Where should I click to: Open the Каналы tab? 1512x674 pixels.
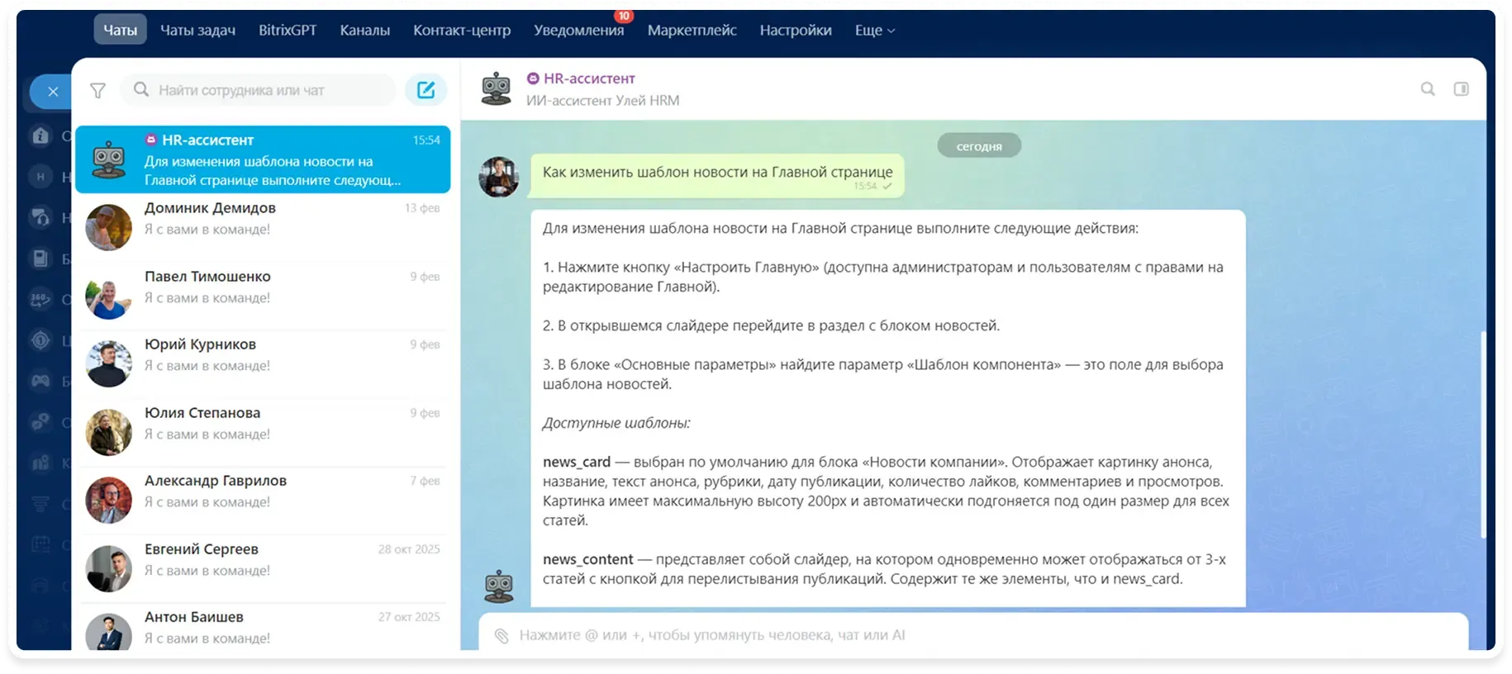(364, 30)
